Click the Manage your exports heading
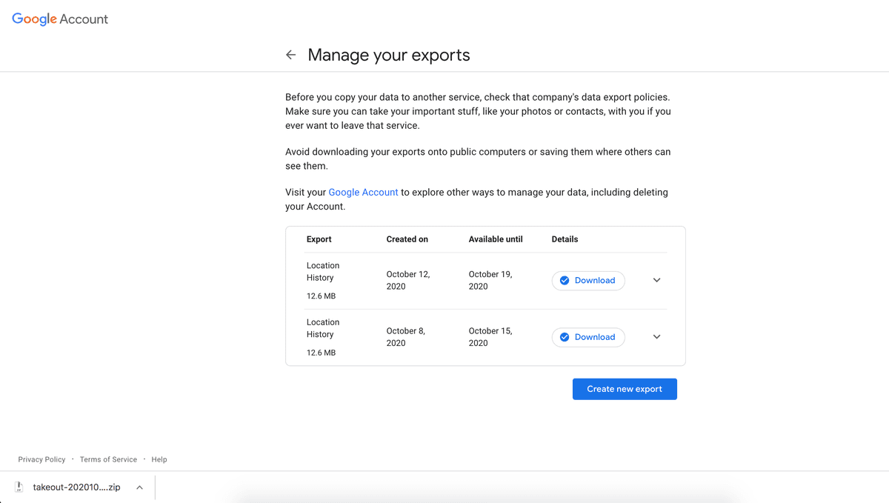Screen dimensions: 889x503 click(389, 55)
